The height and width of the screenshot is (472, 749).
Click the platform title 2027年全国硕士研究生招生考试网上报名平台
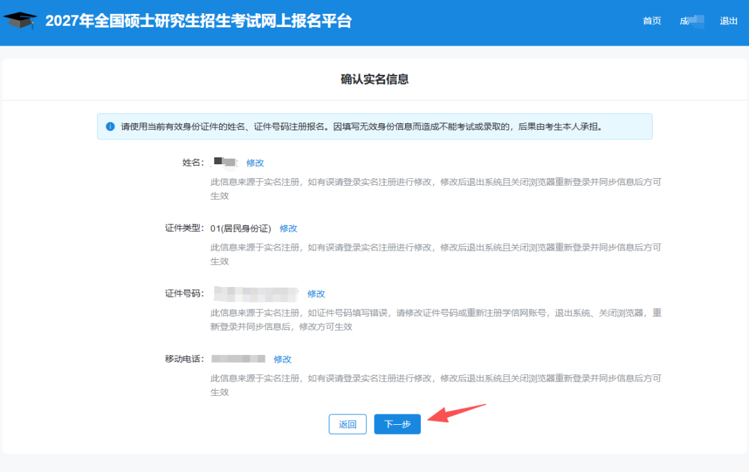click(x=199, y=21)
